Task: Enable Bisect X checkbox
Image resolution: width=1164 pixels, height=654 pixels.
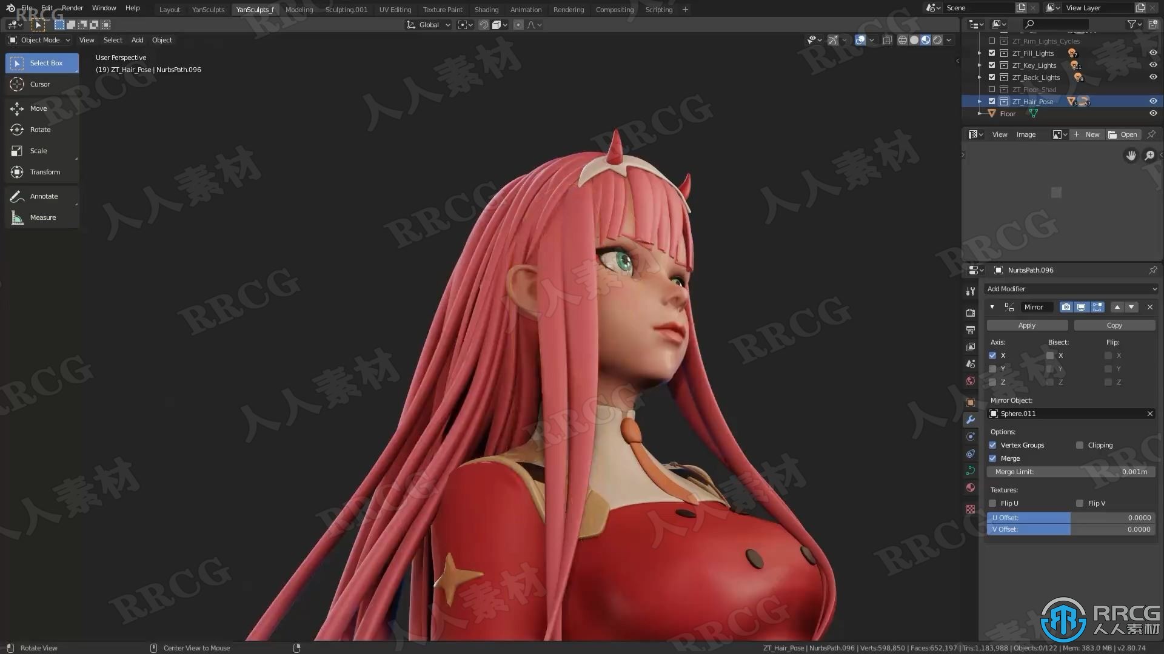Action: (1050, 355)
